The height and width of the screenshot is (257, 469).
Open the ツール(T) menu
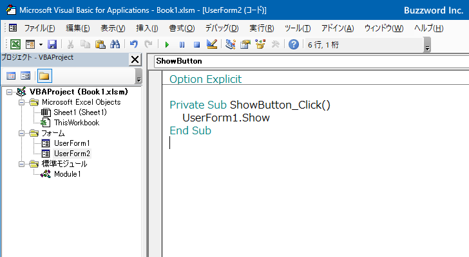pyautogui.click(x=298, y=28)
